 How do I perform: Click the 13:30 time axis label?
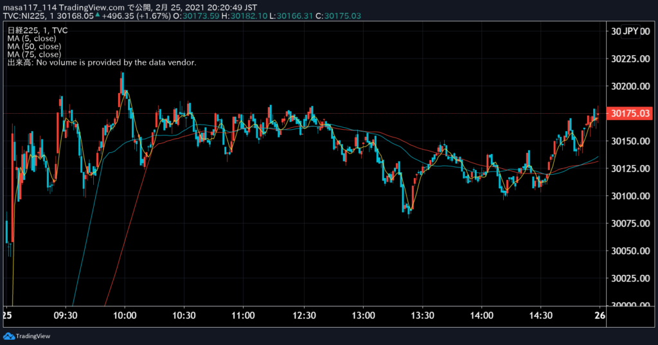click(422, 315)
